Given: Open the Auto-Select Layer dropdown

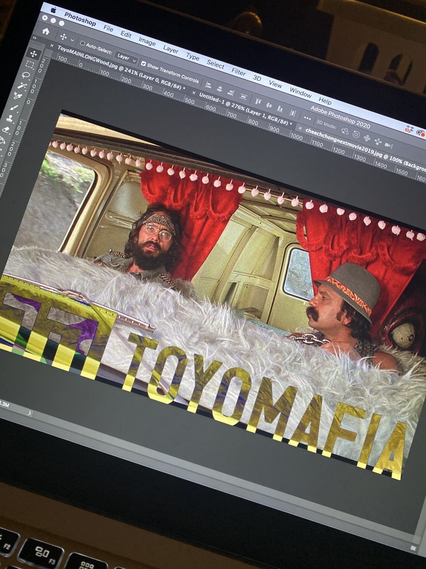Looking at the screenshot, I should (x=126, y=58).
